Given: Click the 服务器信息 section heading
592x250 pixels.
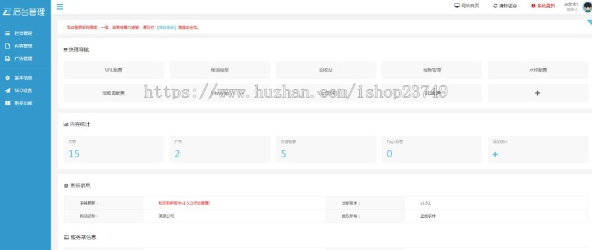Looking at the screenshot, I should pyautogui.click(x=80, y=238).
